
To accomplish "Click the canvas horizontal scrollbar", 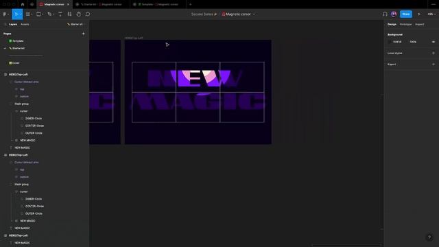I will coord(346,246).
